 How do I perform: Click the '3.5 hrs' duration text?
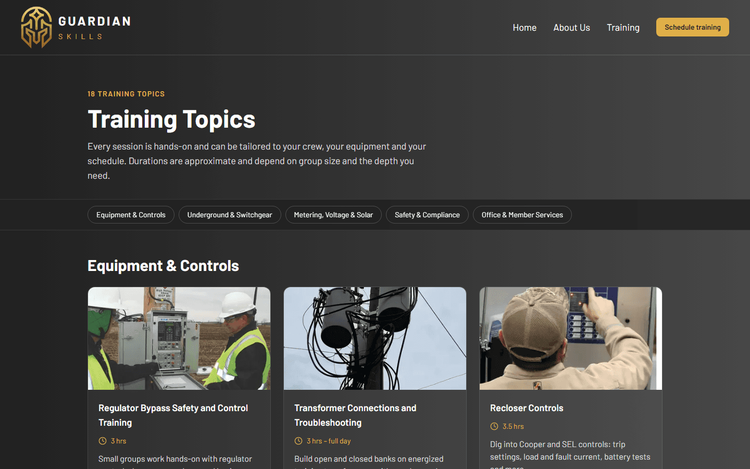point(513,426)
